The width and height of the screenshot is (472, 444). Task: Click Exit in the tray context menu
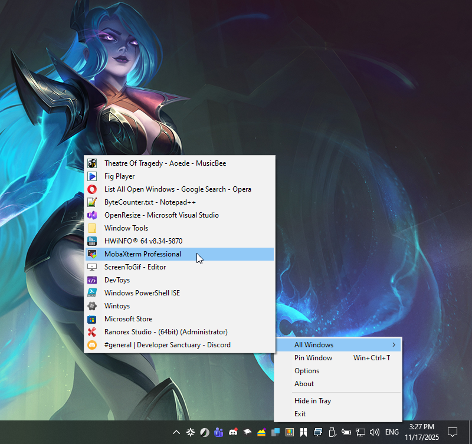(x=300, y=414)
